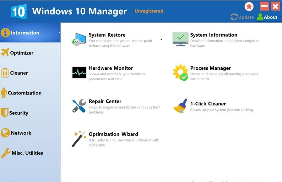This screenshot has width=282, height=182.
Task: Launch System Information title link
Action: (214, 35)
